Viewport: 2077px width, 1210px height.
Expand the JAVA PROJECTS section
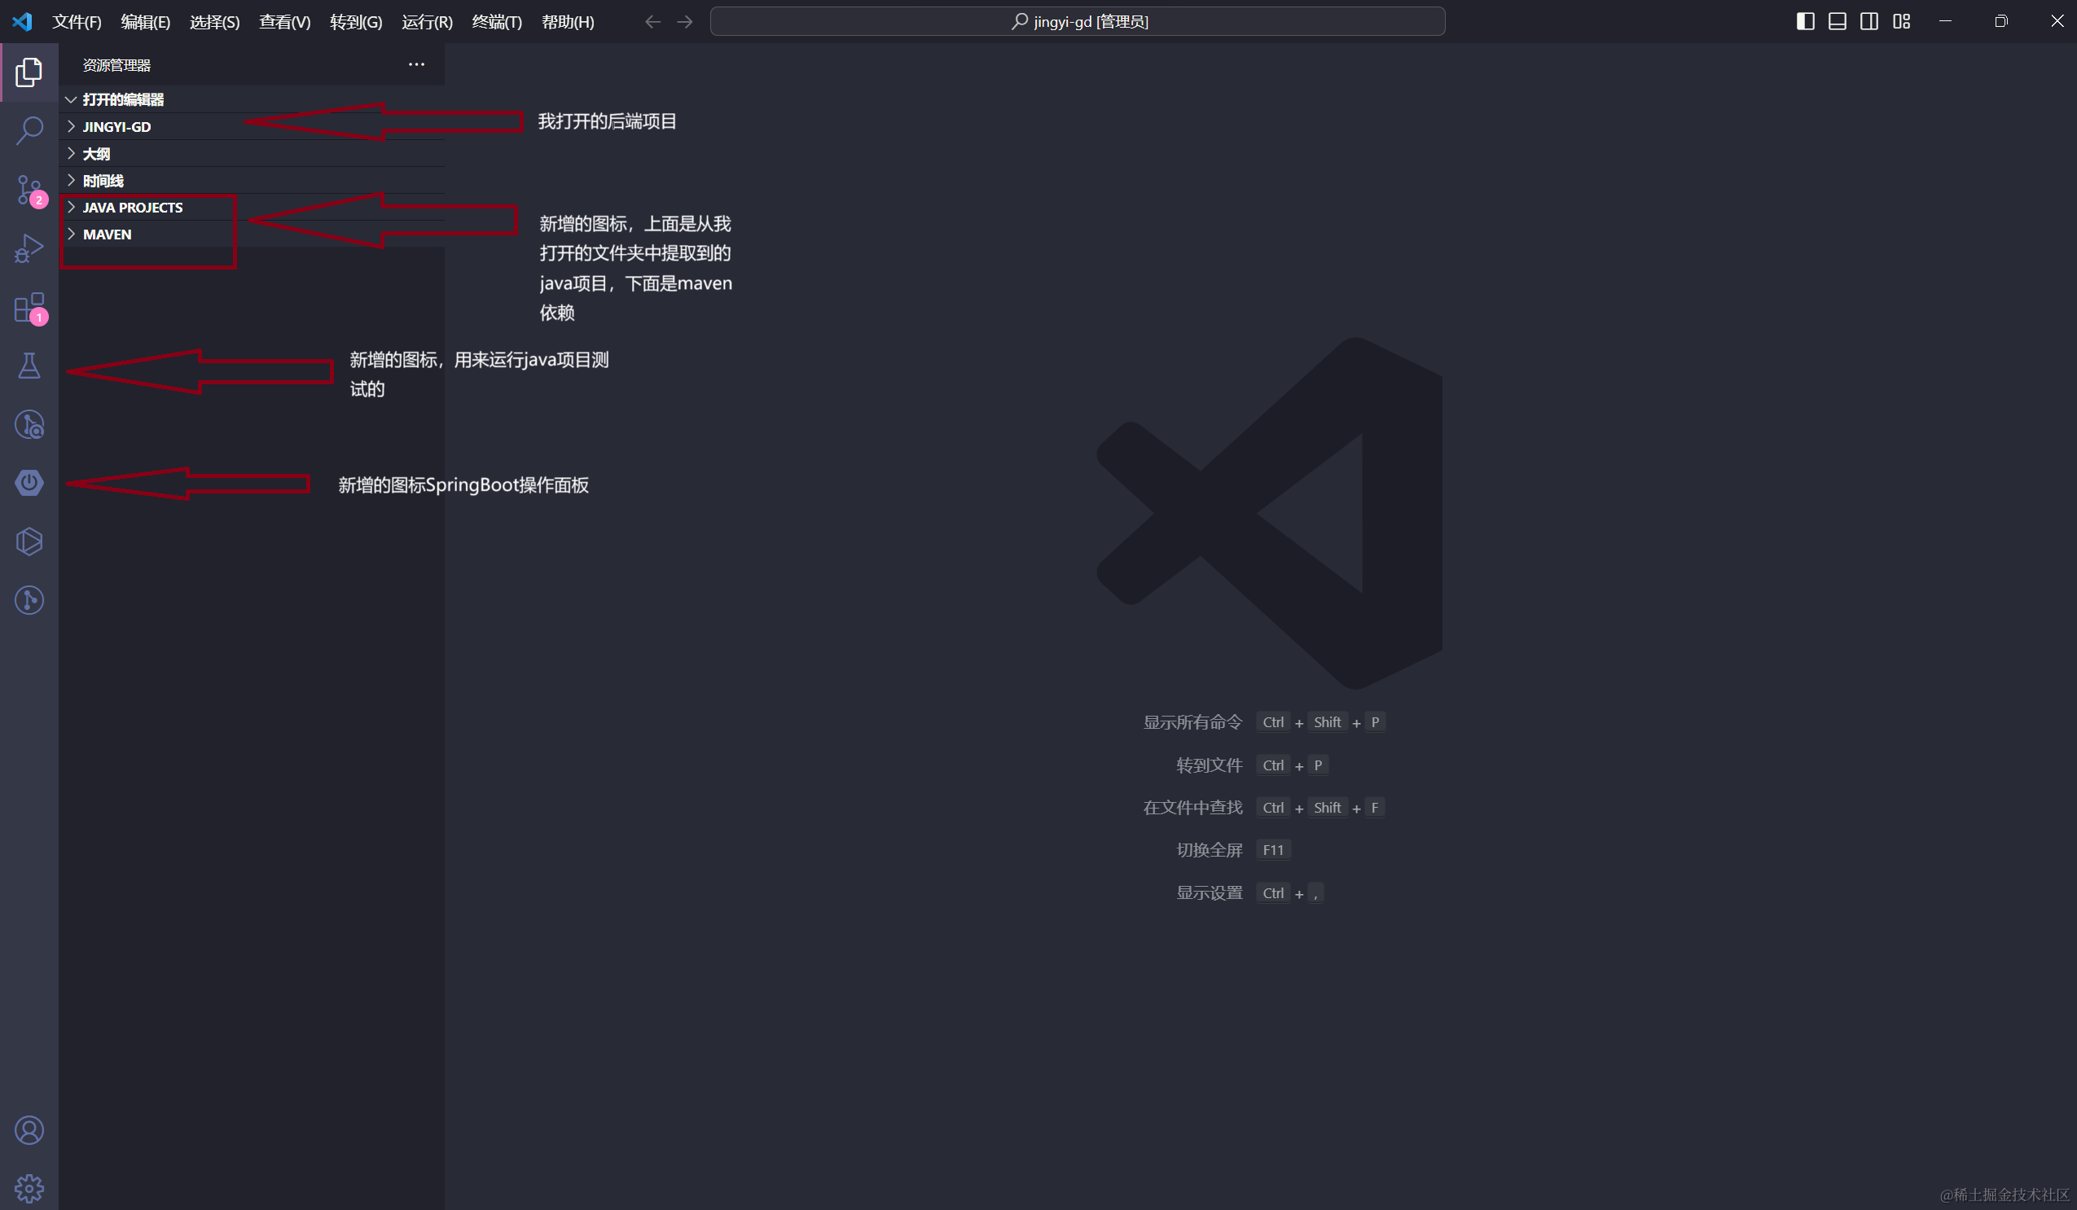tap(132, 208)
